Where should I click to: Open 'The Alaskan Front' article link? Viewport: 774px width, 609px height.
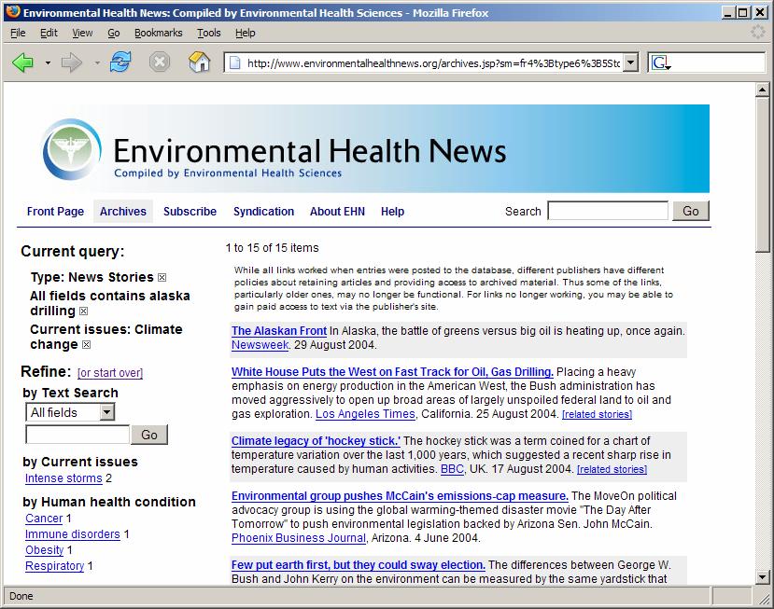click(278, 331)
